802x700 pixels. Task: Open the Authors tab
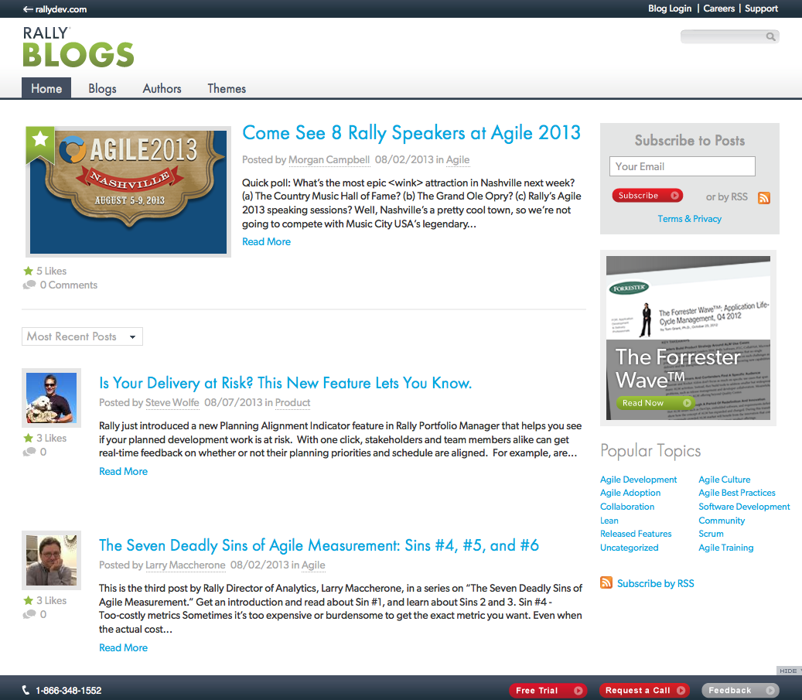pos(162,88)
